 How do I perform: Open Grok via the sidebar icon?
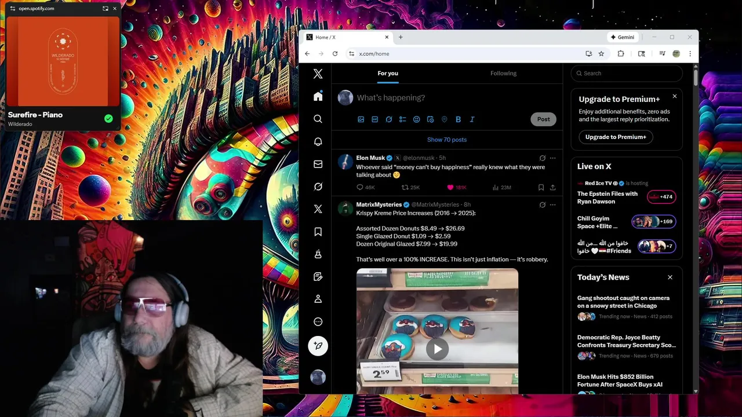point(318,186)
